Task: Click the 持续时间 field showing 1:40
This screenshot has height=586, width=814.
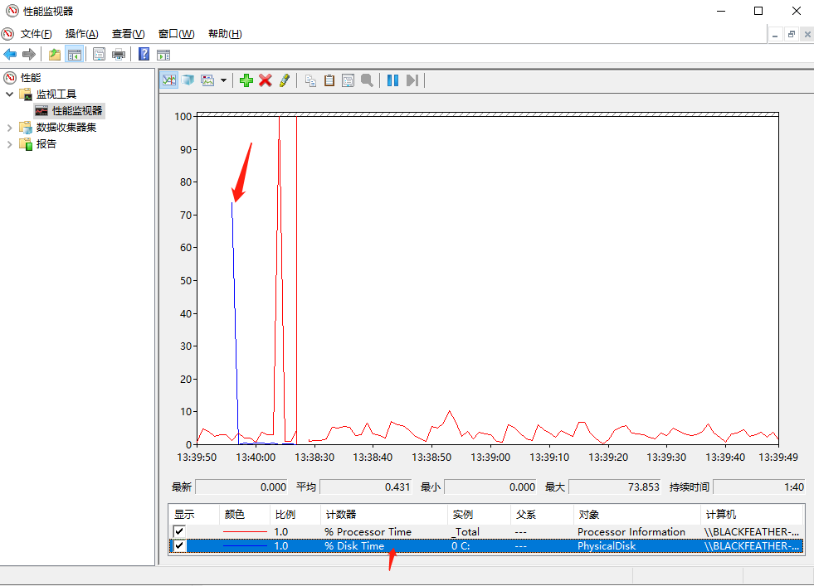Action: [x=759, y=487]
